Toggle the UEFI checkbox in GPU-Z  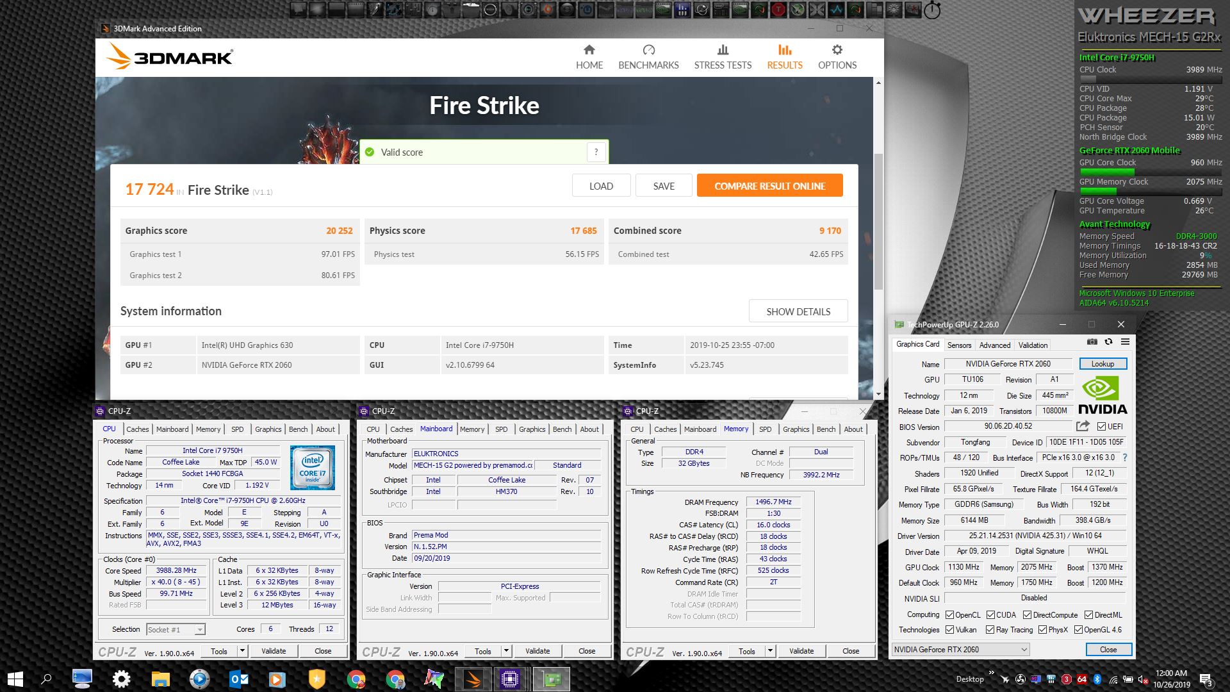pyautogui.click(x=1101, y=427)
